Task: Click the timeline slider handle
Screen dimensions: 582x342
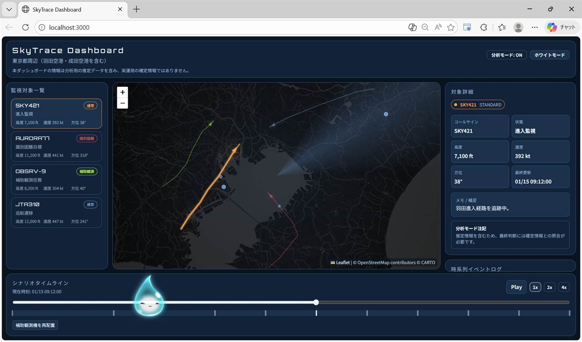Action: 316,302
